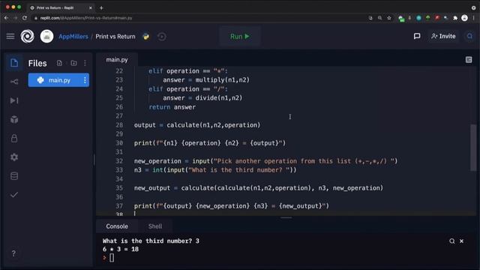Open the Secrets lock sidebar icon
Viewport: 480px width, 270px height.
pos(14,138)
